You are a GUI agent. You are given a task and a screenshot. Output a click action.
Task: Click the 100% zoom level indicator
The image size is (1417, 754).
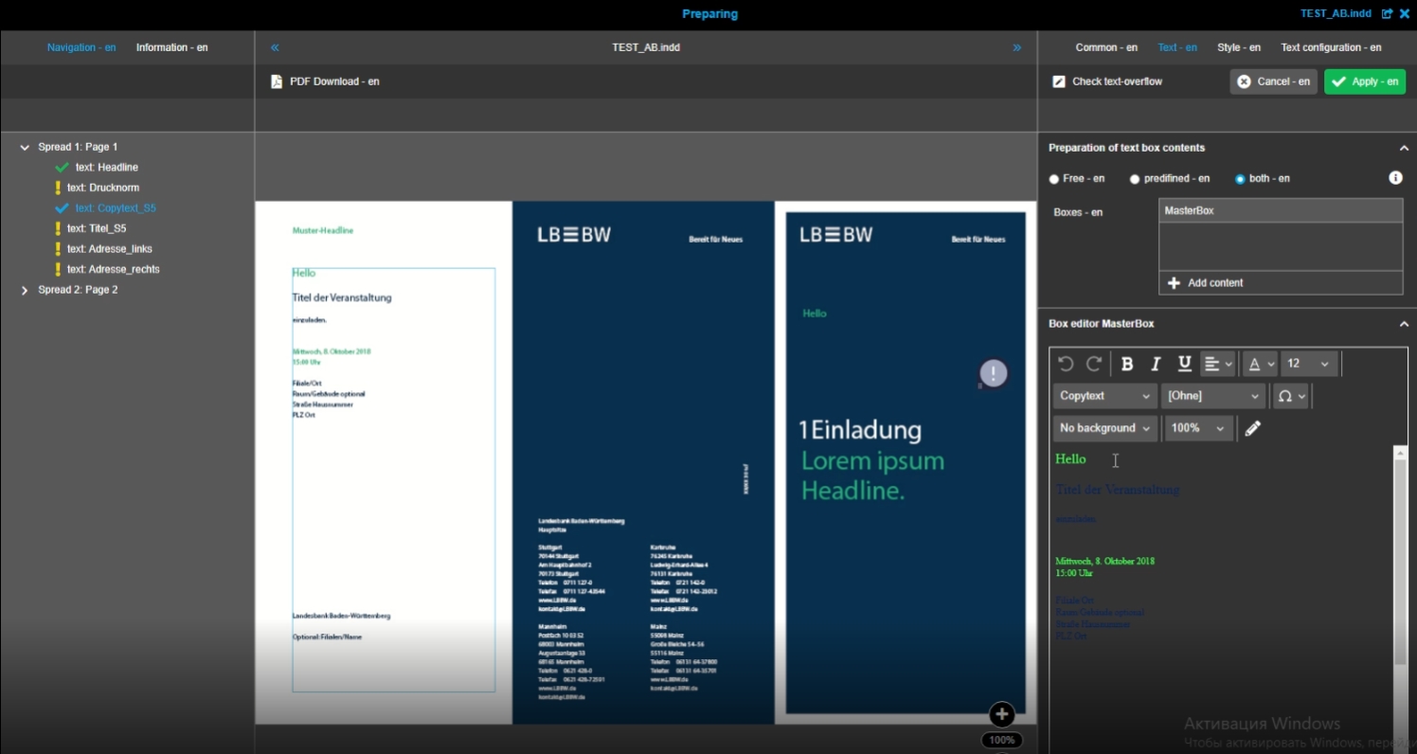1001,740
